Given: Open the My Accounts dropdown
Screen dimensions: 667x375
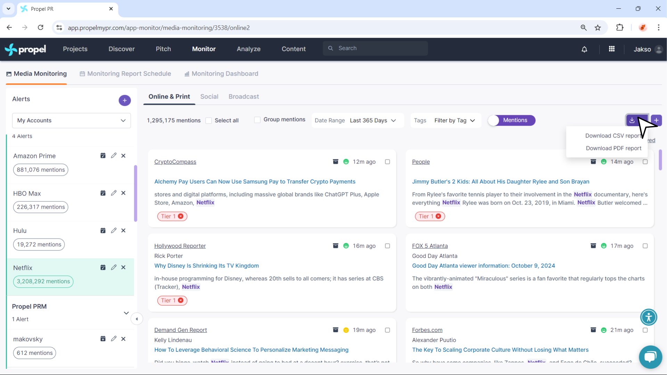Looking at the screenshot, I should click(72, 120).
